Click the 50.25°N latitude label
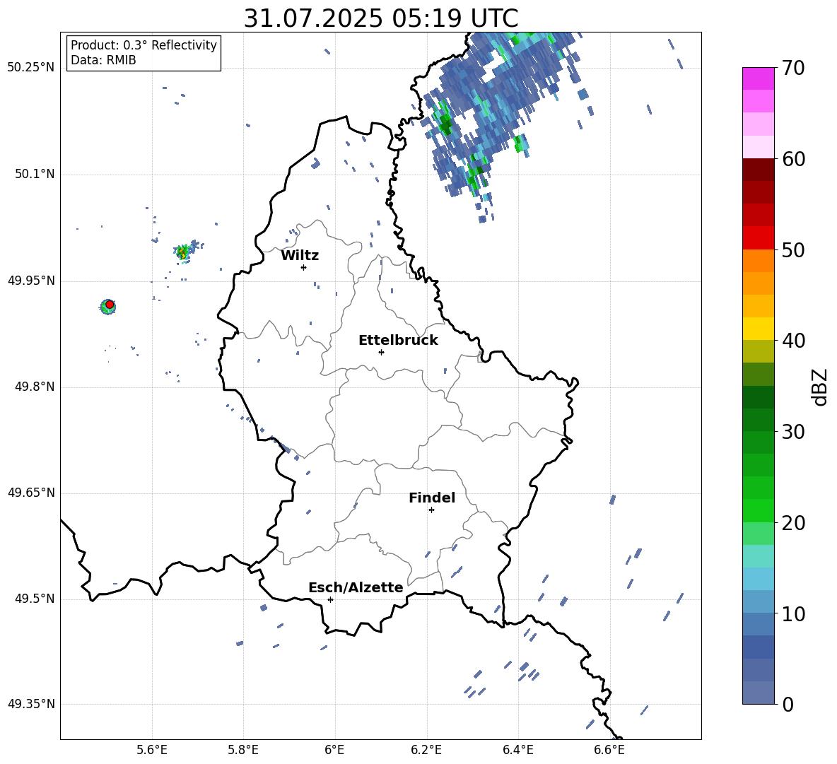 click(31, 68)
